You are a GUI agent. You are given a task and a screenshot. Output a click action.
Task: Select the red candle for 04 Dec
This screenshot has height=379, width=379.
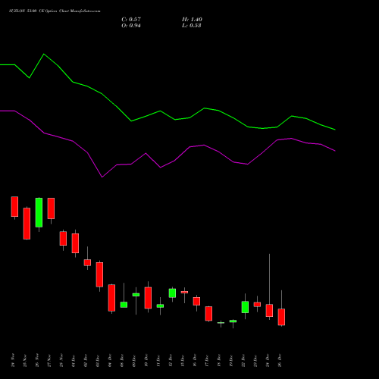[x=111, y=298]
